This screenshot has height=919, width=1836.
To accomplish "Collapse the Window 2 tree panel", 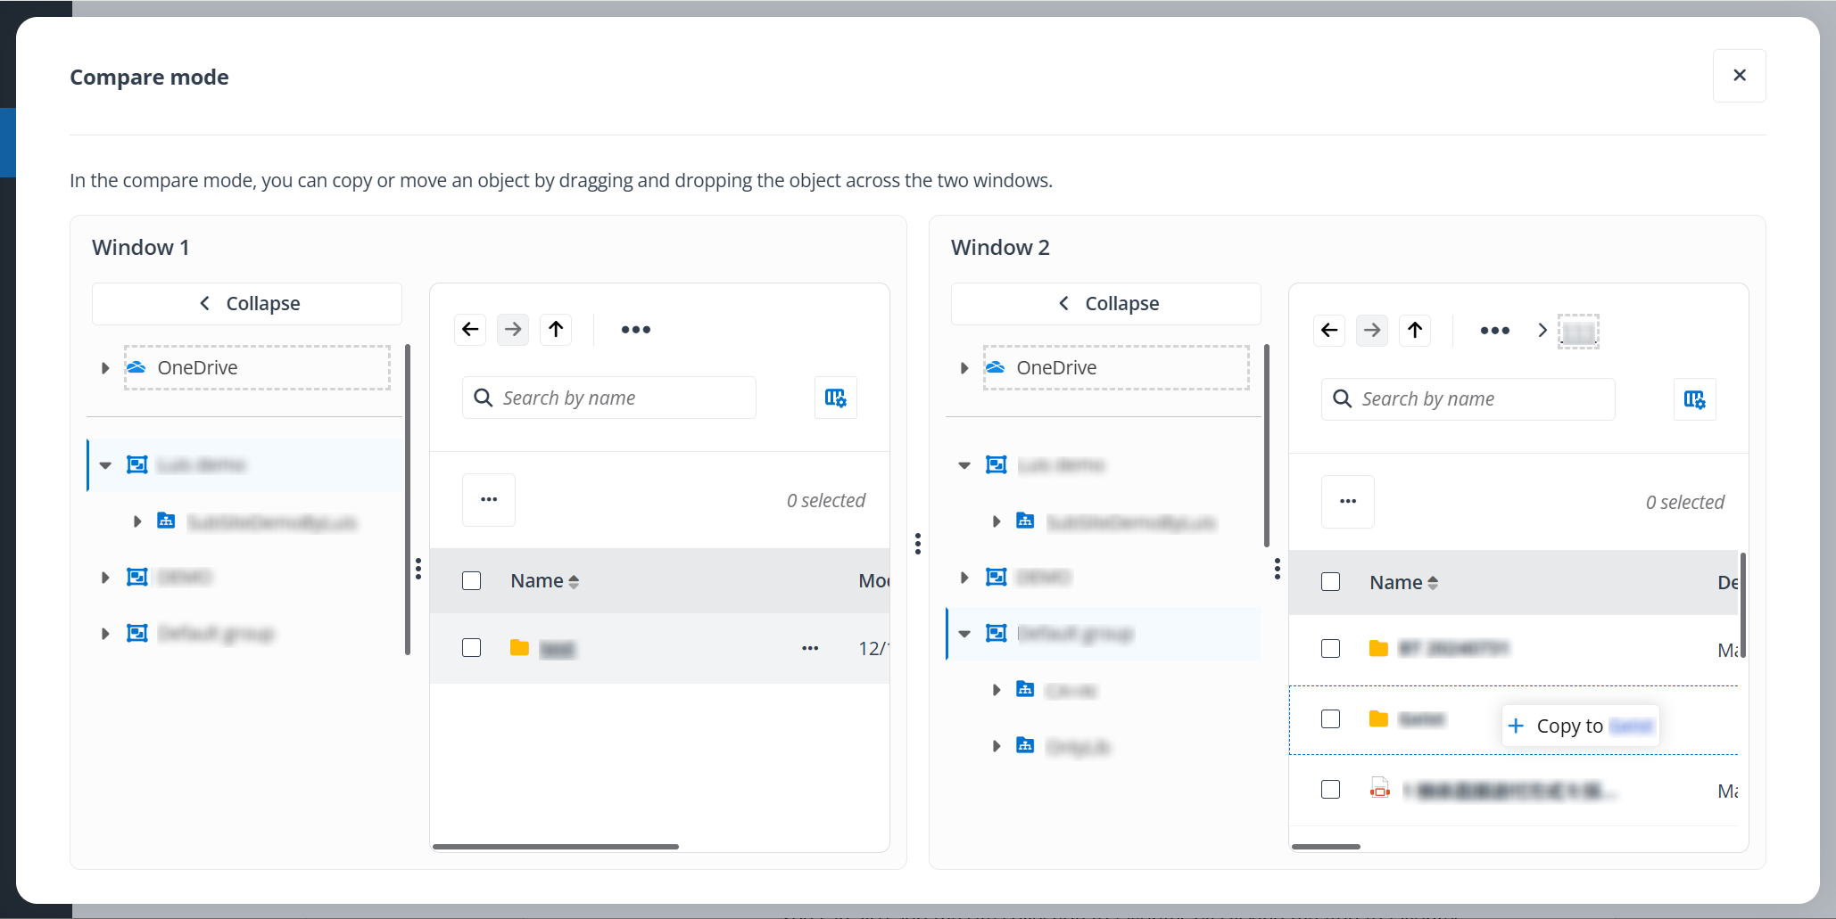I will pyautogui.click(x=1106, y=304).
